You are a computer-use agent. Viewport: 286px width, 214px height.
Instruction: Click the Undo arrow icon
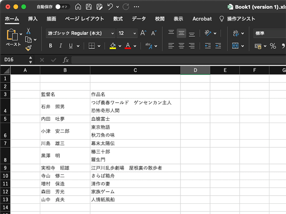(110, 7)
